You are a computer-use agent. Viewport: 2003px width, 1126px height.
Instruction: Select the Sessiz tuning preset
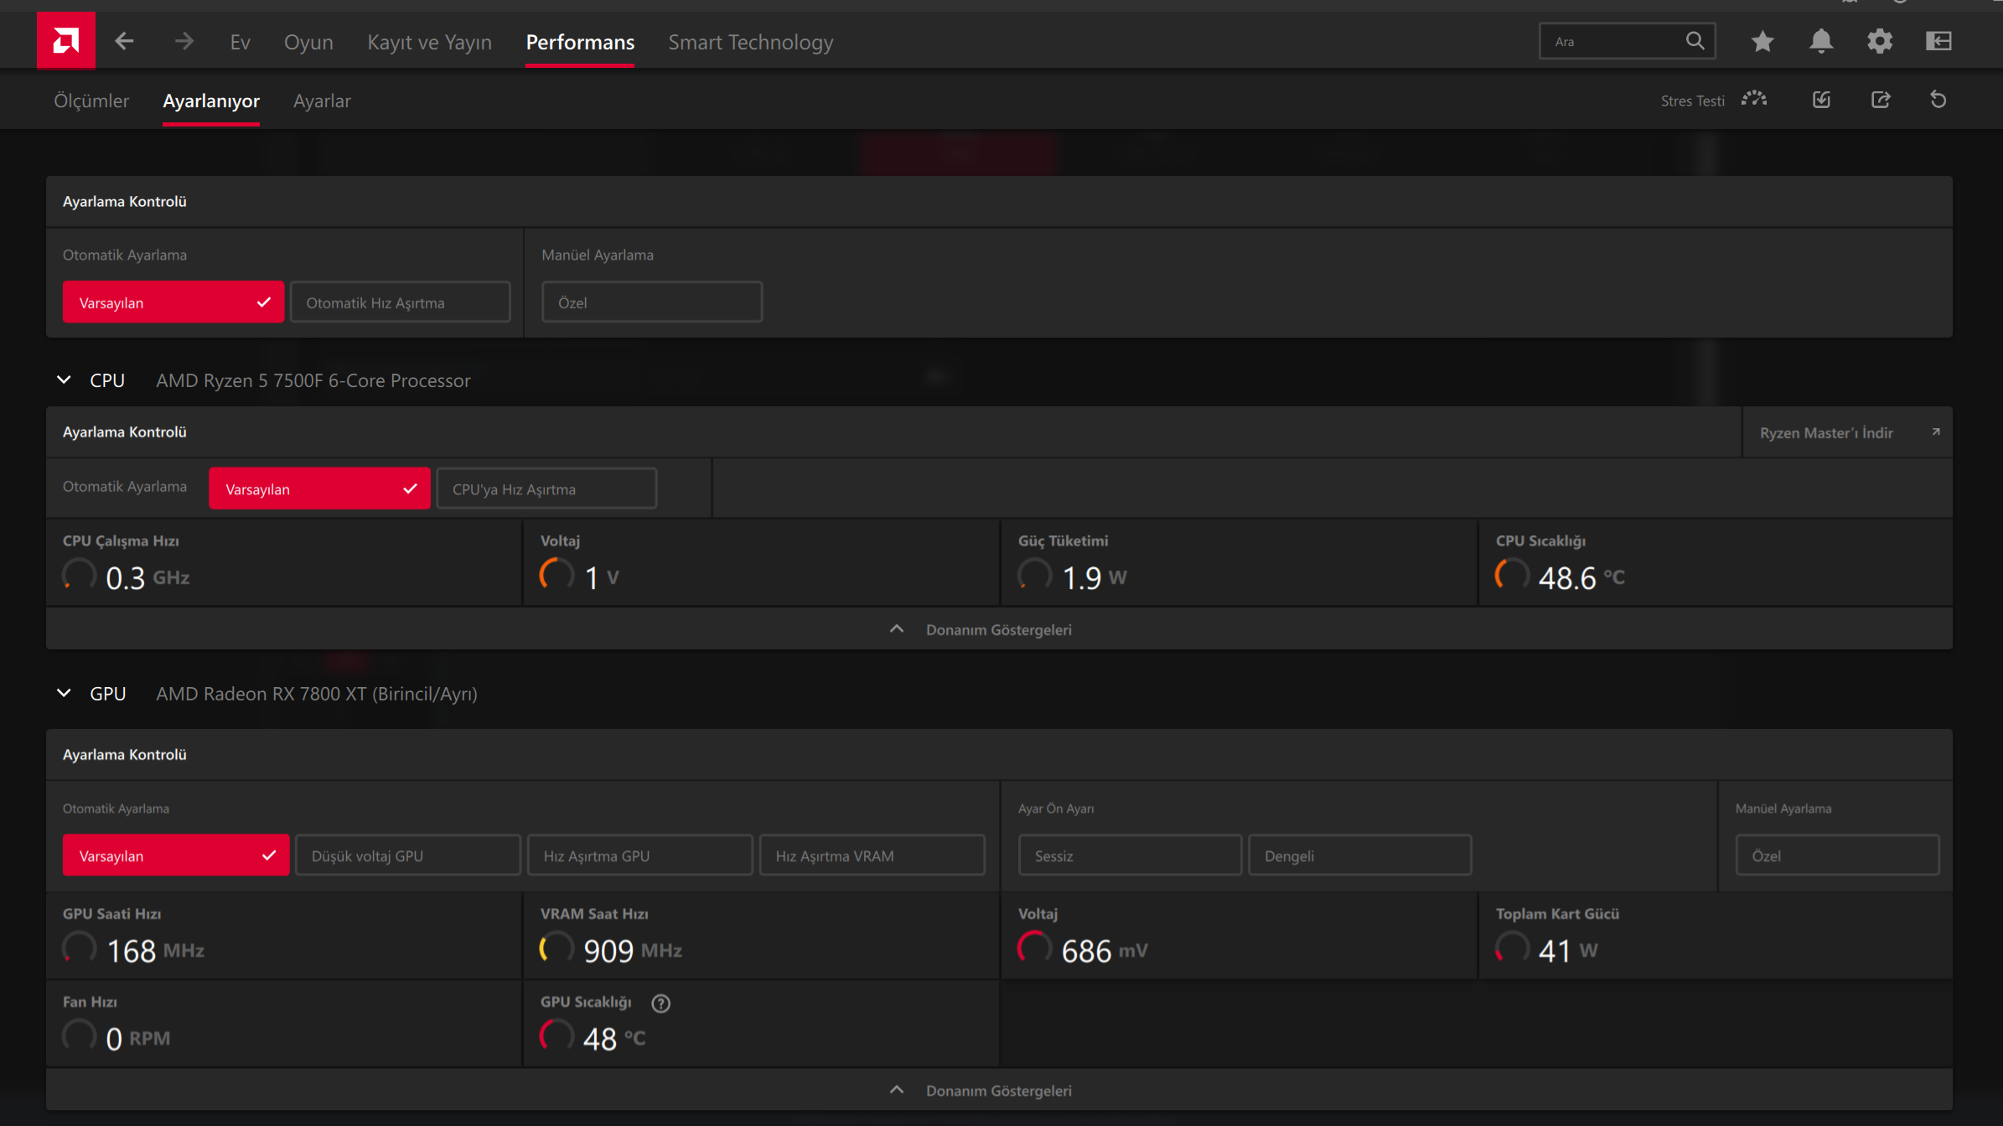1129,855
